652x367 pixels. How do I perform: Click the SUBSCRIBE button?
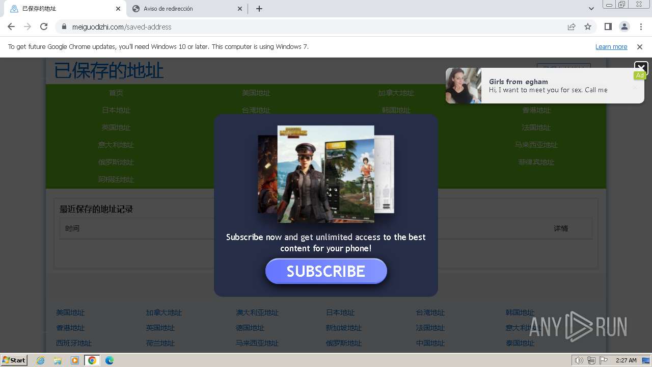(x=326, y=271)
